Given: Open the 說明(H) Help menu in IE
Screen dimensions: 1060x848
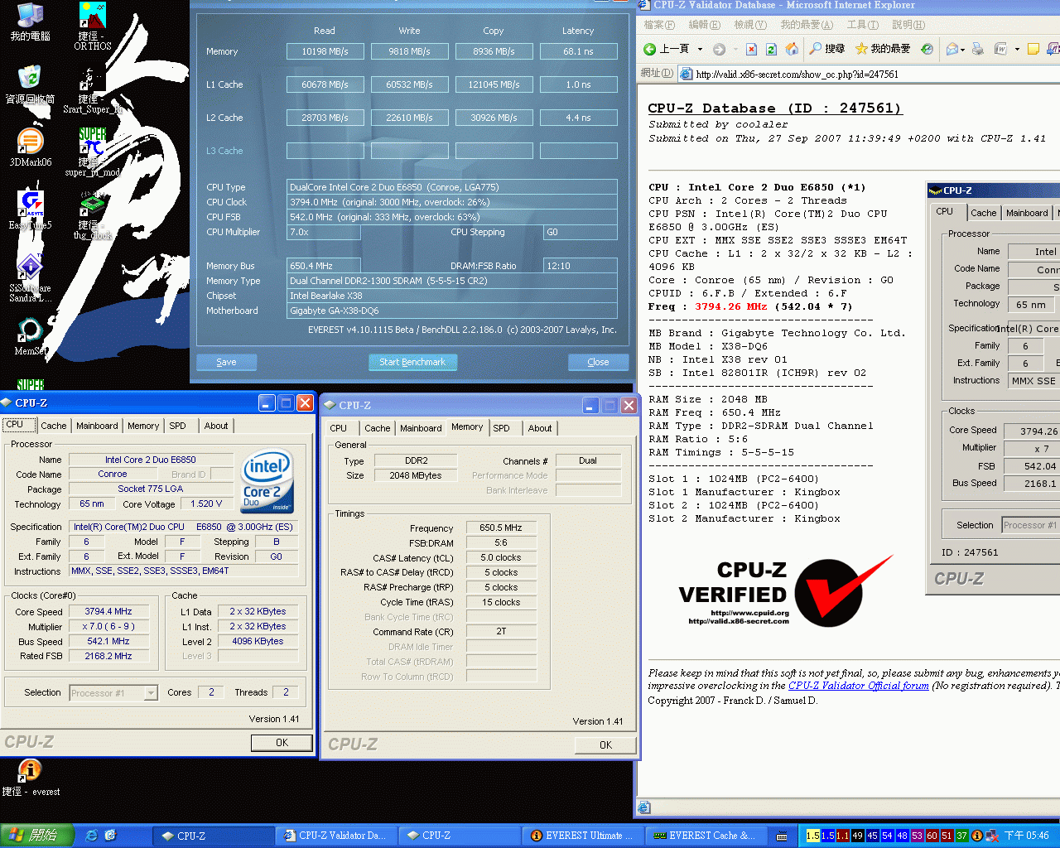Looking at the screenshot, I should pos(908,25).
